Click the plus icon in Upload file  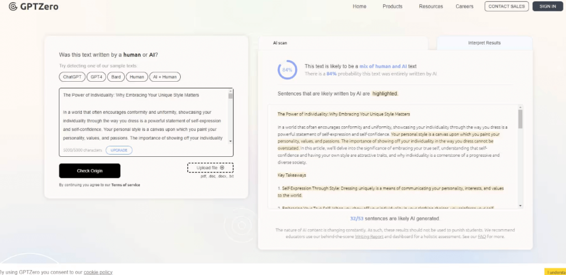click(222, 167)
